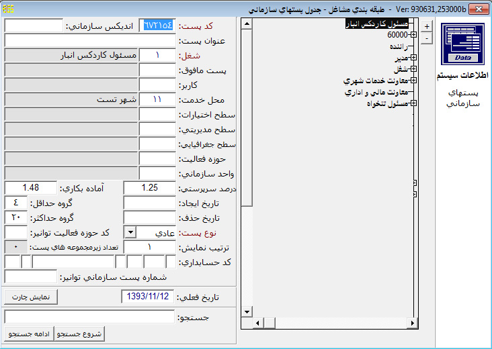Click the واحد سازماني code field
The width and height of the screenshot is (492, 349).
[x=157, y=173]
